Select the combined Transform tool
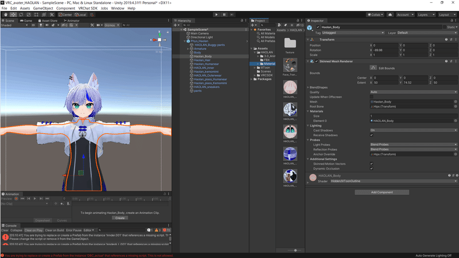The width and height of the screenshot is (459, 258). click(44, 15)
